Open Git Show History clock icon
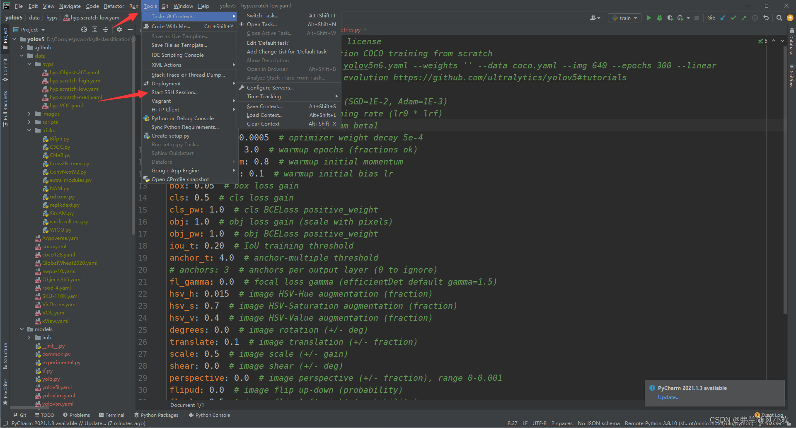Screen dimensions: 796x428 tap(755, 18)
